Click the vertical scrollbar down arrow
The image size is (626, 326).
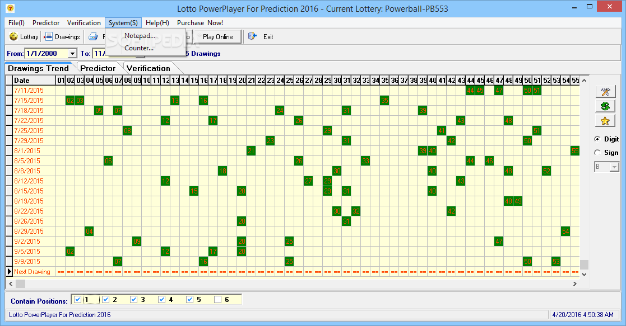pyautogui.click(x=584, y=274)
